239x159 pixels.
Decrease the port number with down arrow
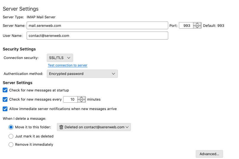pos(197,27)
